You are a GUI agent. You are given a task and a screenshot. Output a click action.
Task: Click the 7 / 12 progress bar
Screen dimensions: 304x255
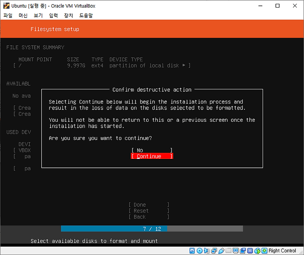point(152,229)
